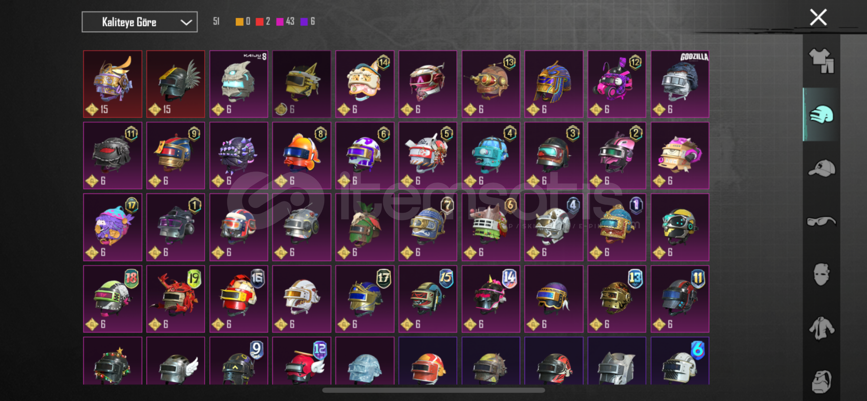This screenshot has height=401, width=867.
Task: Select the orange duck helmet with badge 8
Action: click(x=302, y=156)
